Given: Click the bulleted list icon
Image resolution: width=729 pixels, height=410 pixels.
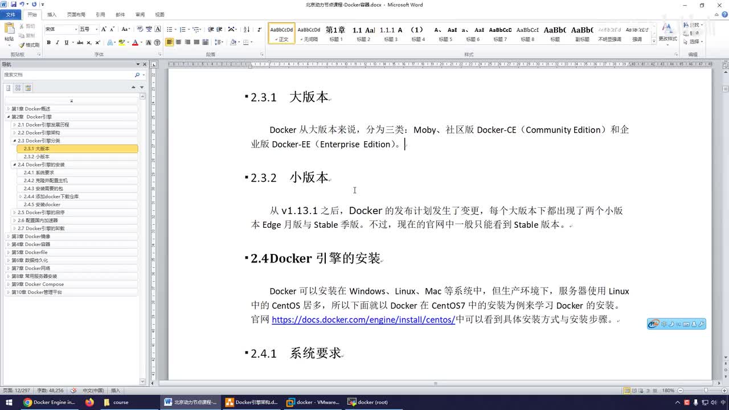Looking at the screenshot, I should coord(170,29).
